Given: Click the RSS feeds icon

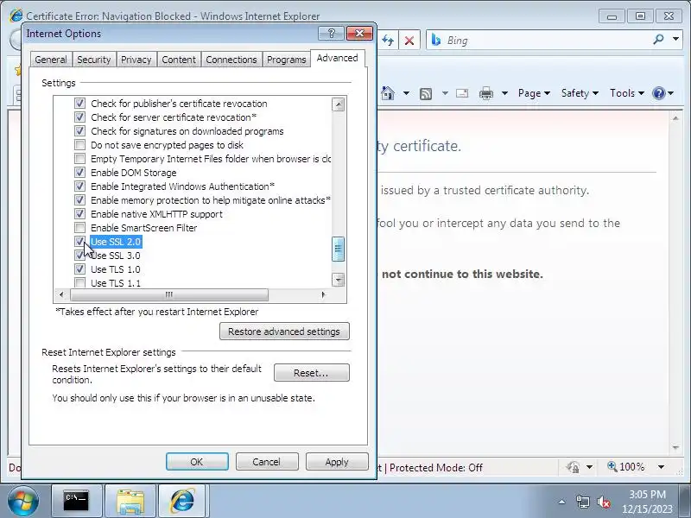Looking at the screenshot, I should point(426,93).
